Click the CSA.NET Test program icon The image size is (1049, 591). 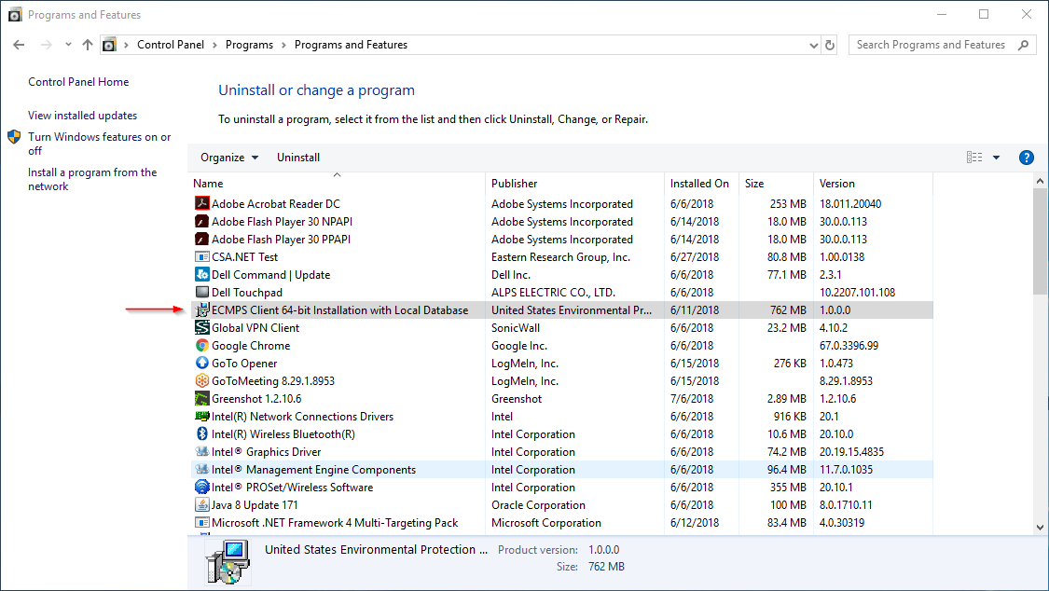(x=202, y=256)
